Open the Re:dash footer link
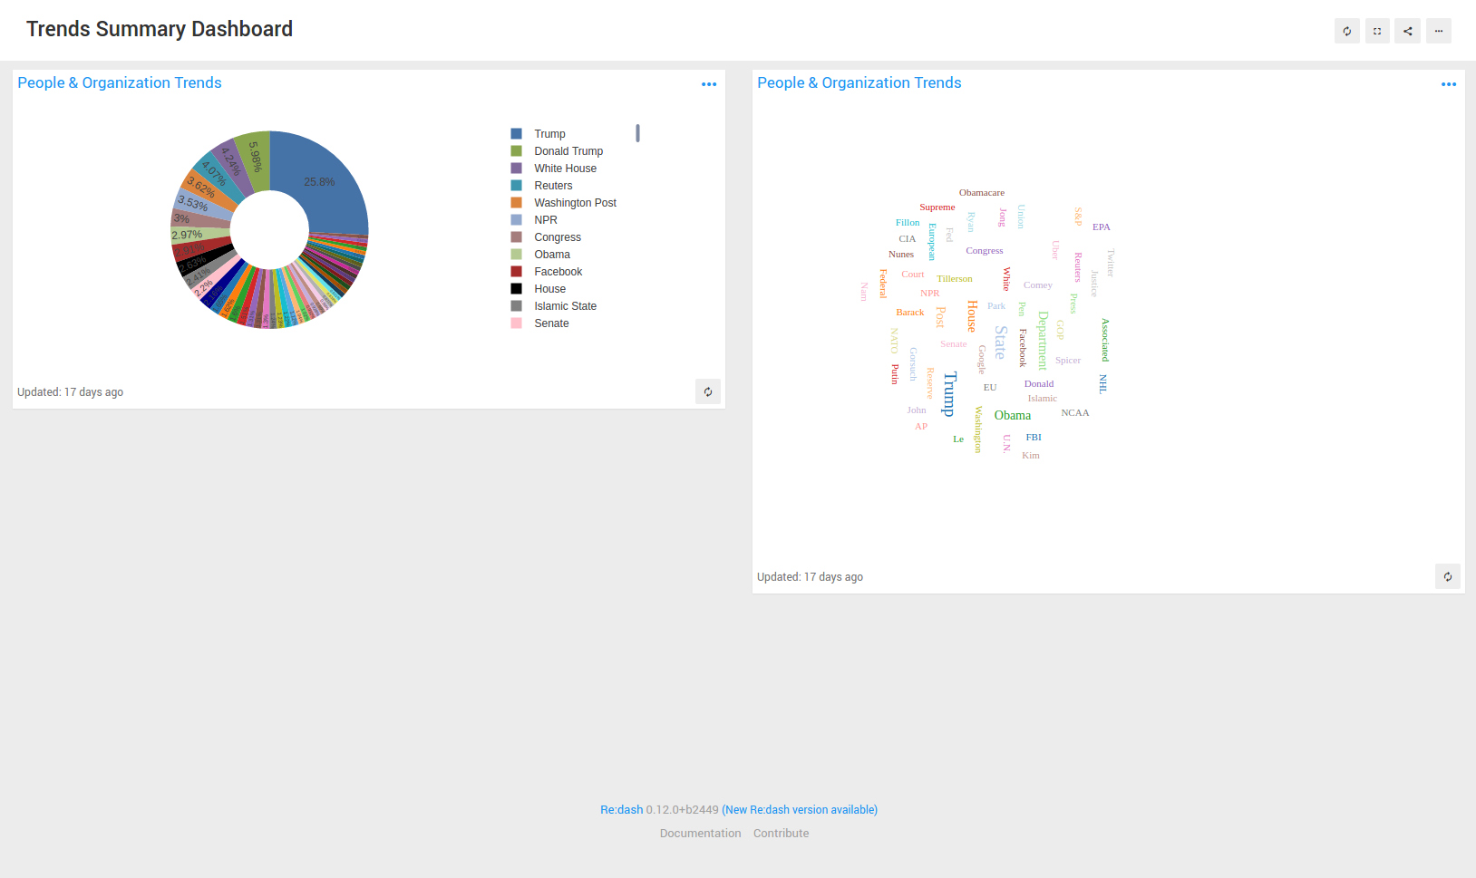The height and width of the screenshot is (878, 1476). pyautogui.click(x=621, y=810)
